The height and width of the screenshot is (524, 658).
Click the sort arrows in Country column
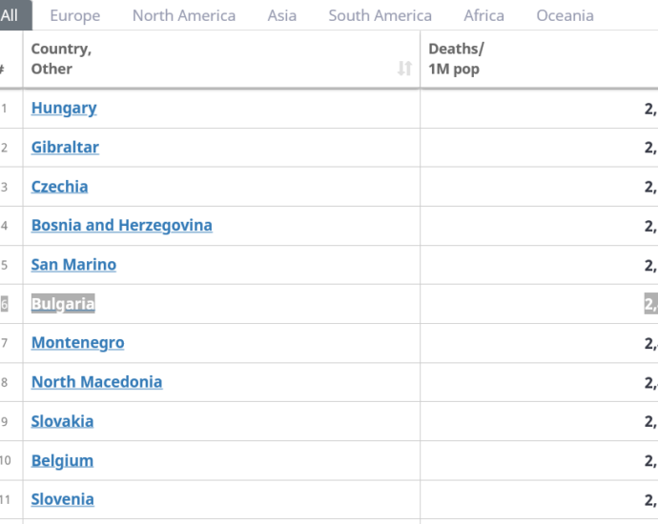pos(404,68)
